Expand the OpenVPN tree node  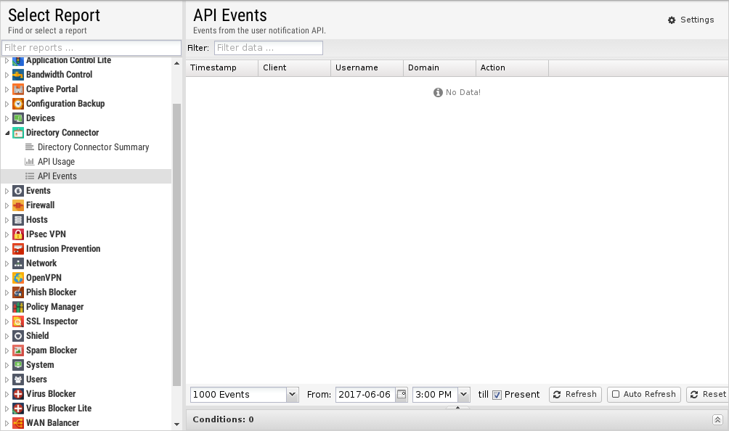[x=7, y=278]
